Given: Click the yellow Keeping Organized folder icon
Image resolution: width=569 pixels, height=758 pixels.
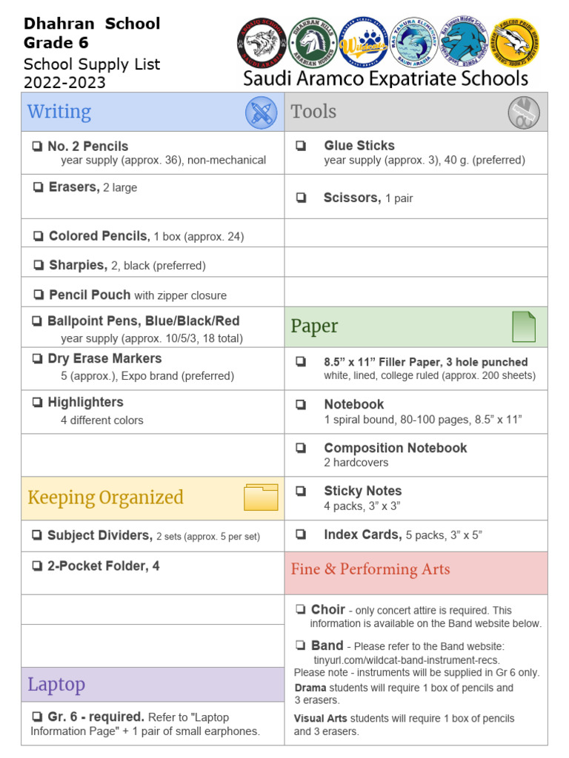Looking at the screenshot, I should (262, 497).
